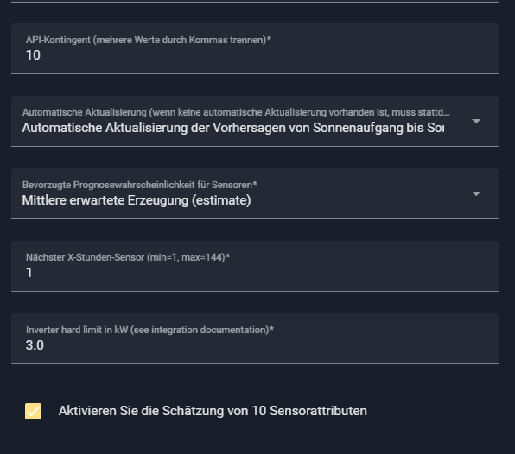This screenshot has height=454, width=515.
Task: Click the 3.0 value in inverter limit
Action: tap(35, 345)
